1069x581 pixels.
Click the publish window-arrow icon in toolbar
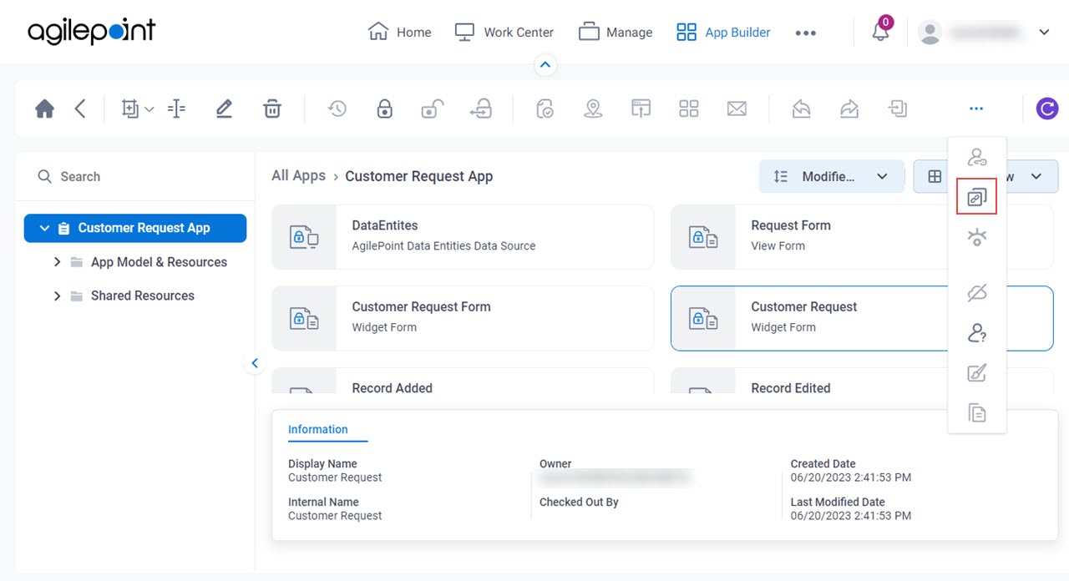click(x=641, y=109)
